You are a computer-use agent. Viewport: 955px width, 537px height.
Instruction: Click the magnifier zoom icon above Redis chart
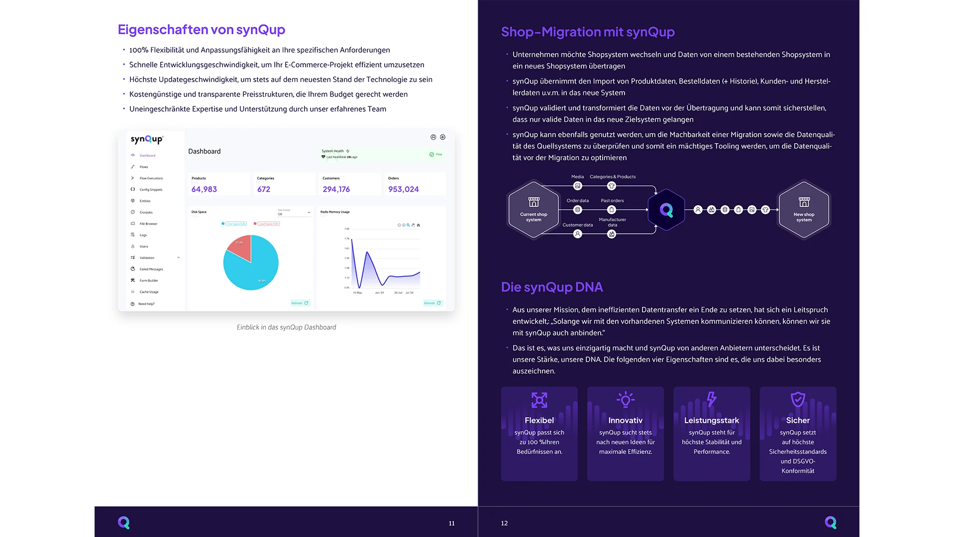pos(408,225)
